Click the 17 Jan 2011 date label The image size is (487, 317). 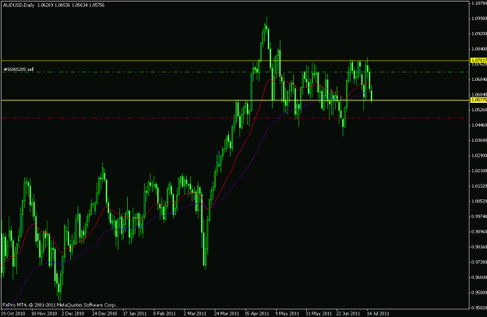point(135,313)
